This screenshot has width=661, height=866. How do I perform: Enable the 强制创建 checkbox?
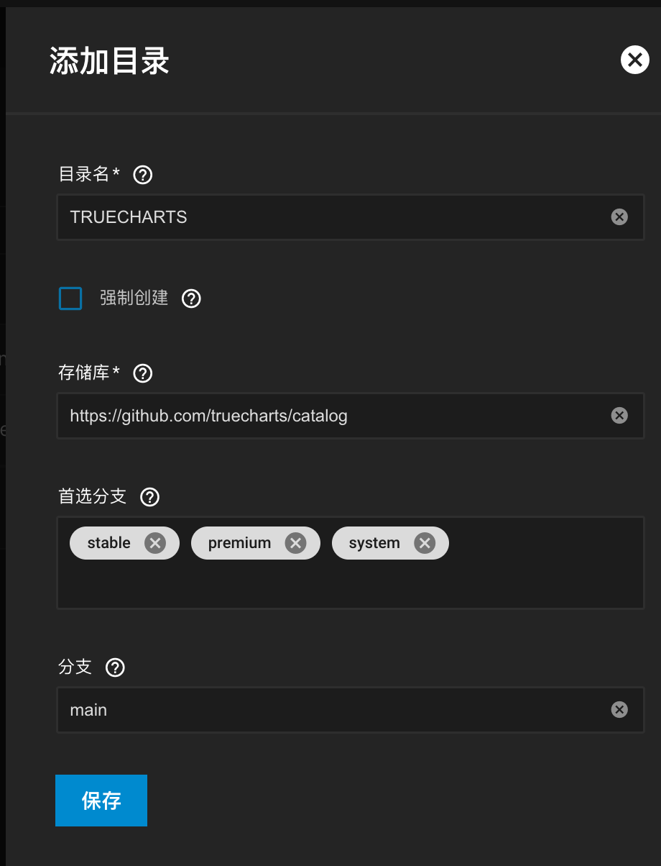pos(70,298)
